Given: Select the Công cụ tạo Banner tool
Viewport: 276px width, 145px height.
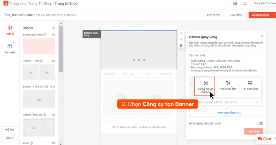Looking at the screenshot, I should (x=206, y=86).
